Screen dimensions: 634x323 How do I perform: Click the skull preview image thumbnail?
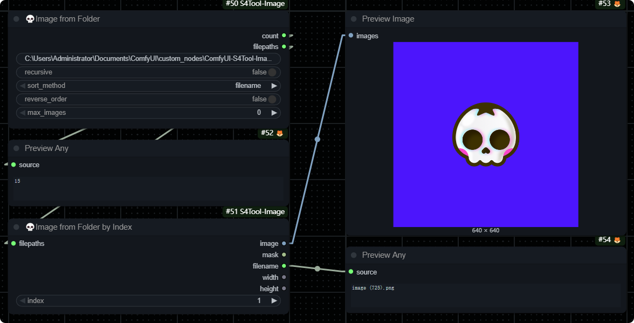pos(485,134)
